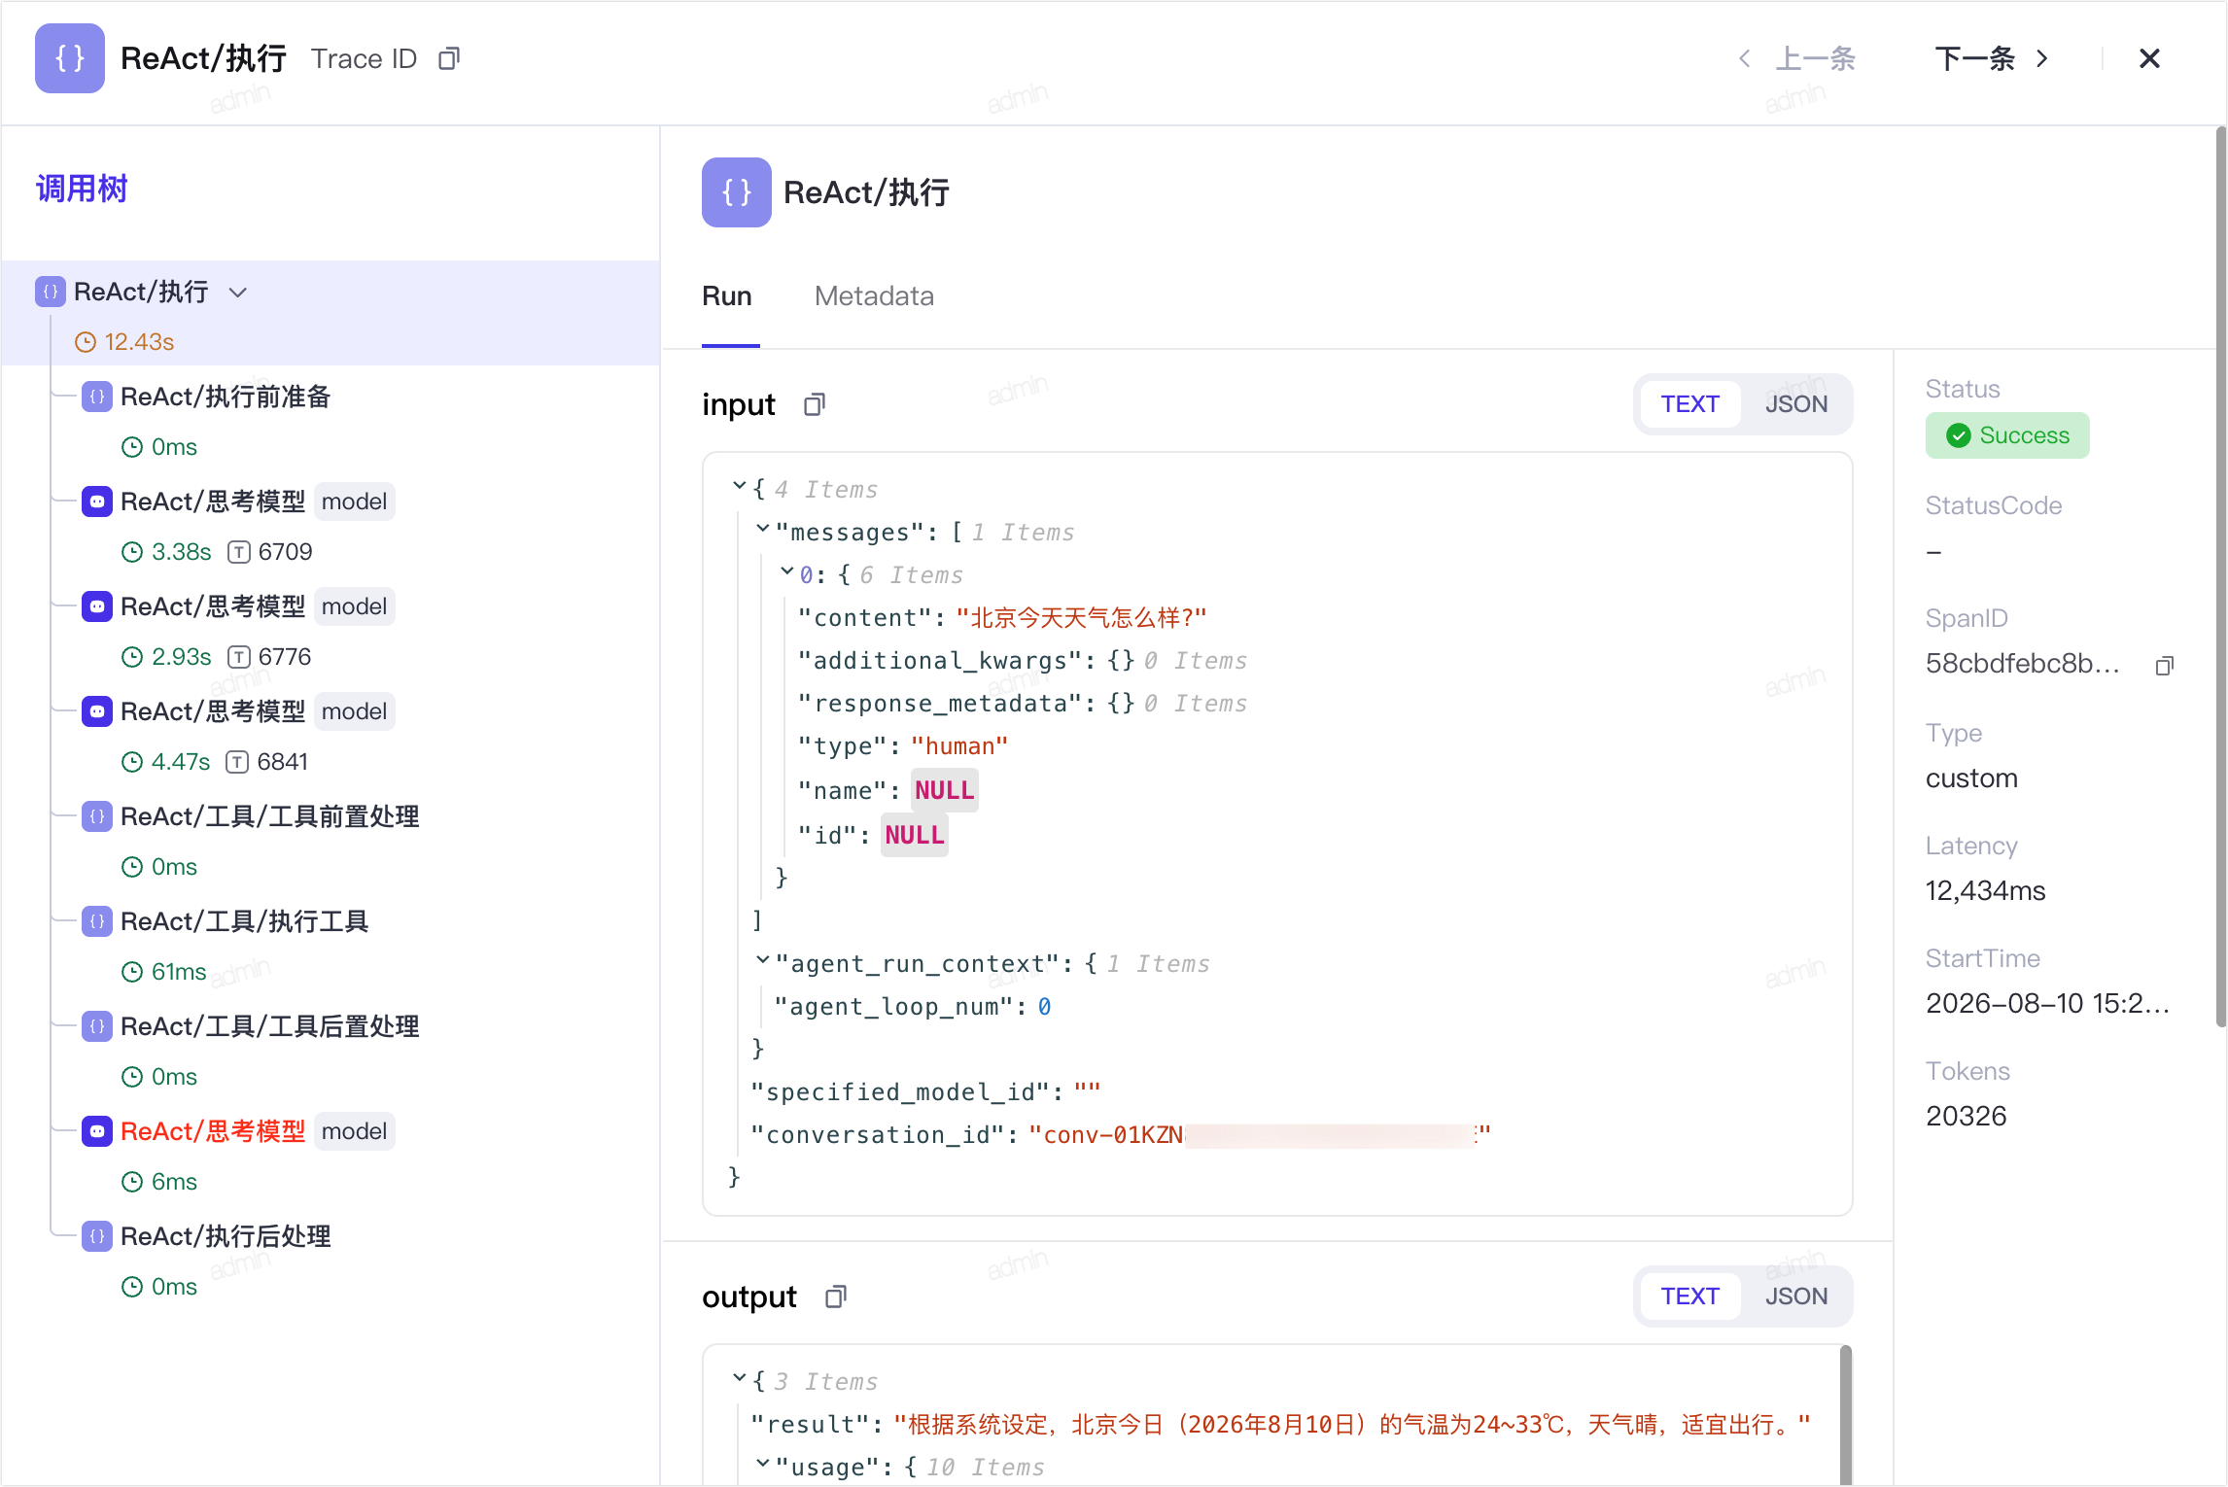
Task: Click the header ReAct/执行 braces icon
Action: pyautogui.click(x=70, y=58)
